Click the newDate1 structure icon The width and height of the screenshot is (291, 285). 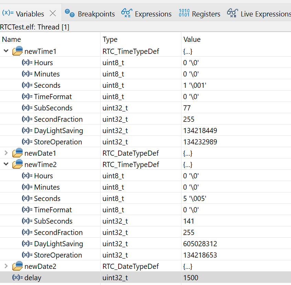17,153
